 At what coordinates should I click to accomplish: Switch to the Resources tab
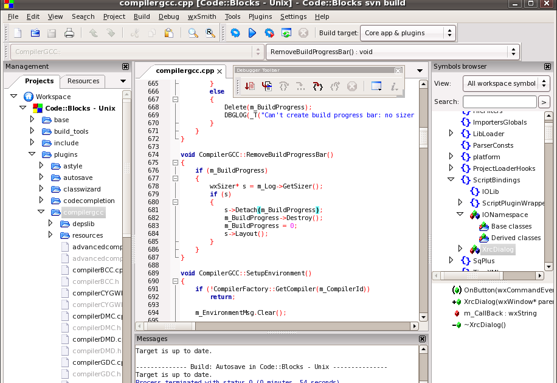pyautogui.click(x=83, y=81)
